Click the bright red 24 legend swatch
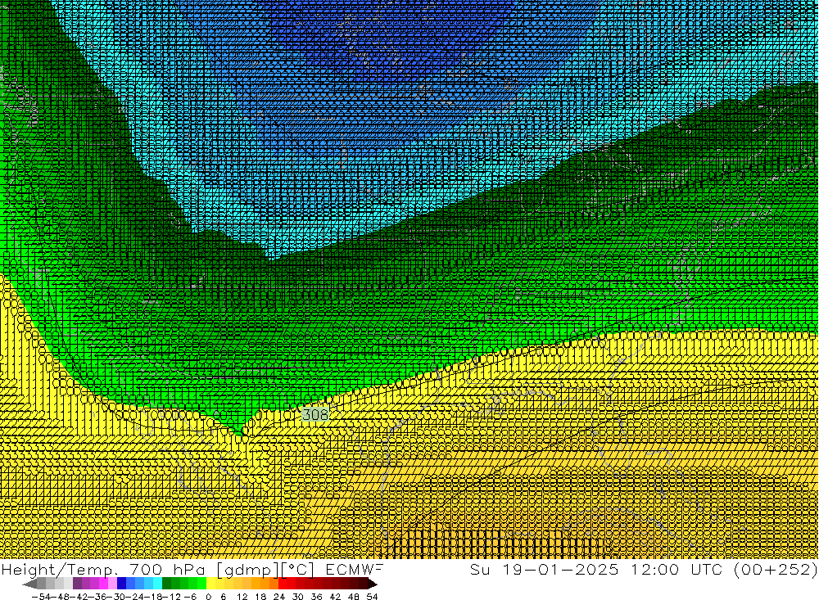Viewport: 819px width, 600px height. pyautogui.click(x=283, y=584)
